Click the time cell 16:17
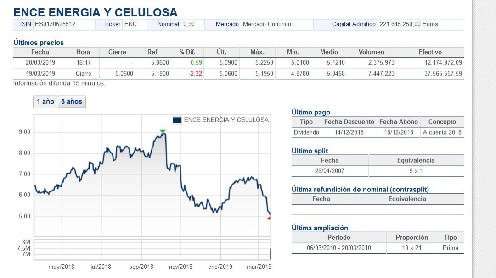496x278 pixels. [84, 62]
